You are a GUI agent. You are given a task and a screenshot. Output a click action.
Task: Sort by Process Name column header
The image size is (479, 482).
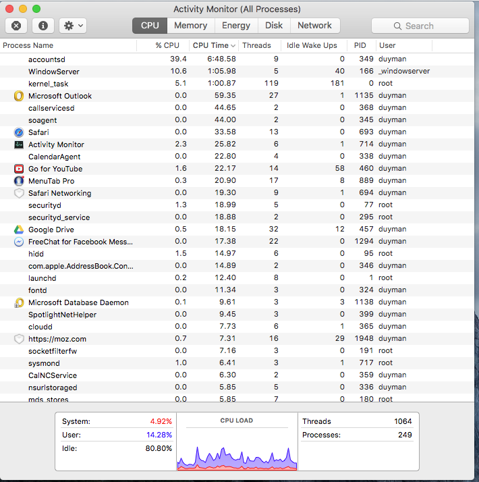point(69,45)
